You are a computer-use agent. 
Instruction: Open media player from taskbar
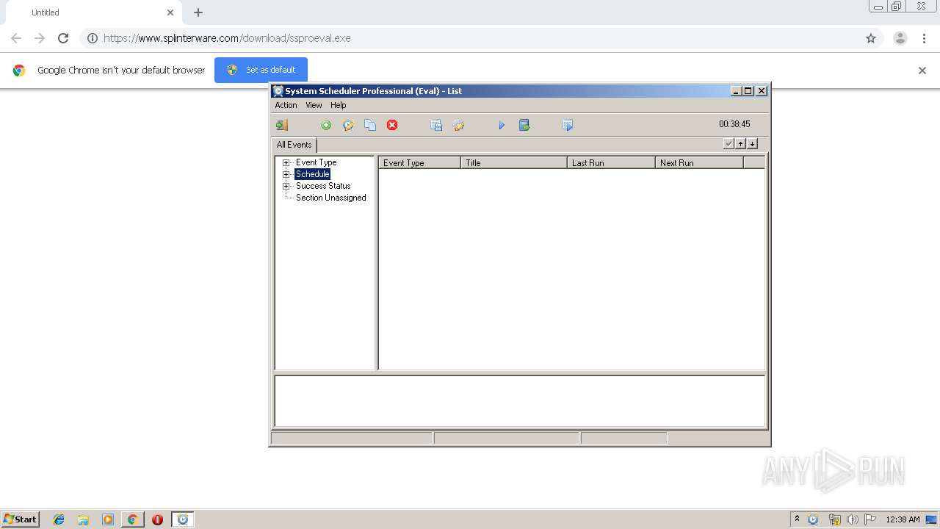[x=108, y=519]
